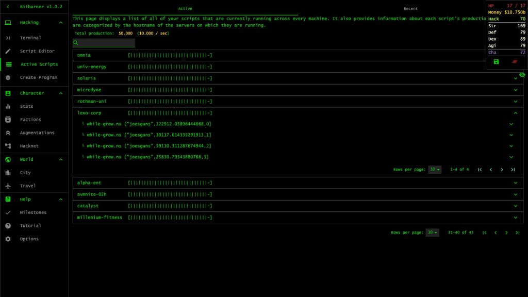
Task: Collapse sidebar with back arrow
Action: (x=8, y=7)
